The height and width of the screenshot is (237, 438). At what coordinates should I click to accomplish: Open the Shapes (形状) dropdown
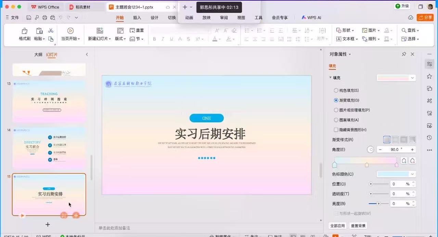tap(346, 30)
